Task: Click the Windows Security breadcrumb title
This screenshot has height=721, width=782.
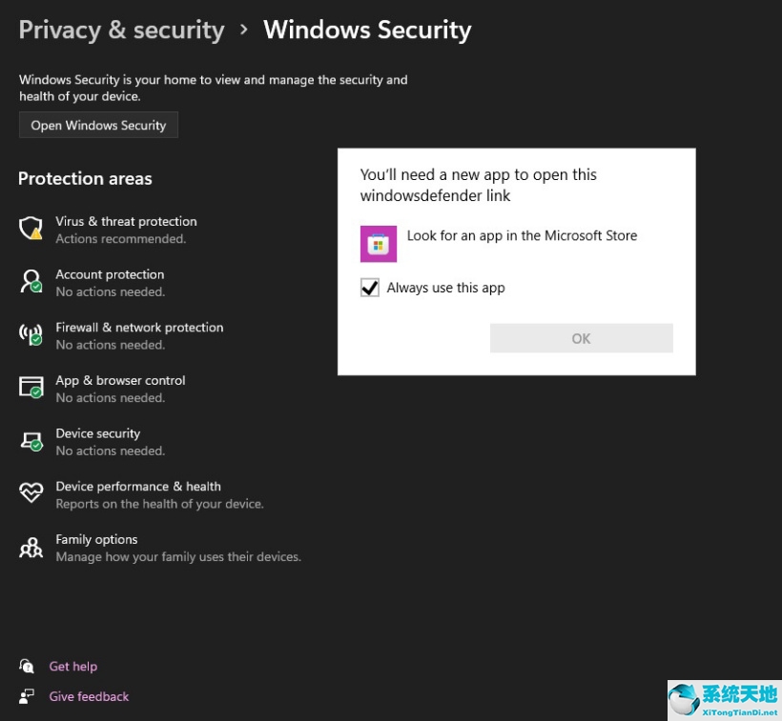Action: pyautogui.click(x=367, y=30)
